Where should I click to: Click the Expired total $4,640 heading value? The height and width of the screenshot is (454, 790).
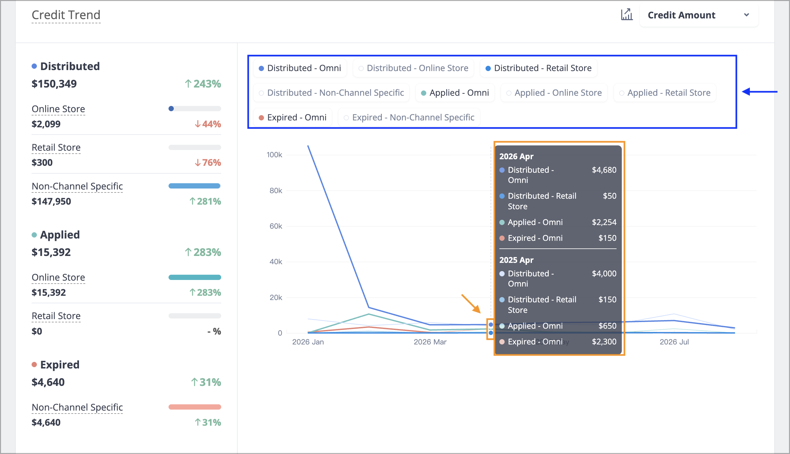[x=48, y=382]
